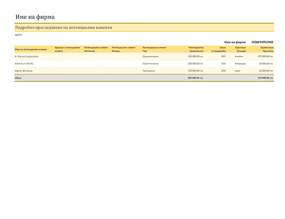Screen dimensions: 285x219
Task: Click the 'A. Datum Corporation' cell
Action: coord(26,56)
